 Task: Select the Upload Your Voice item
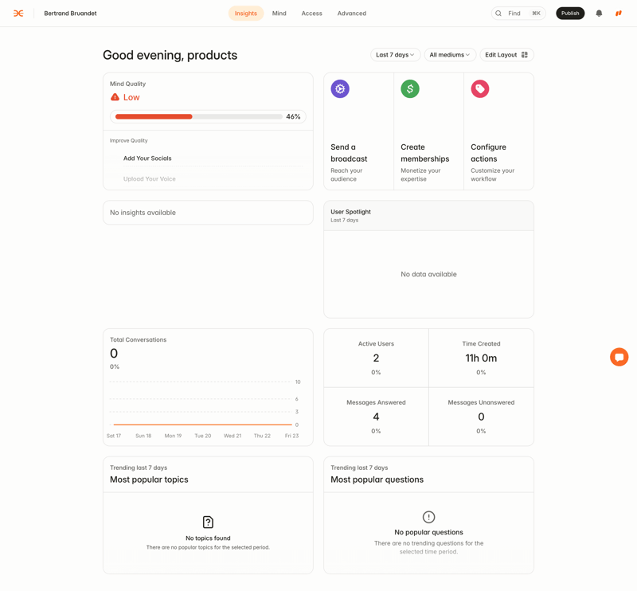click(150, 179)
